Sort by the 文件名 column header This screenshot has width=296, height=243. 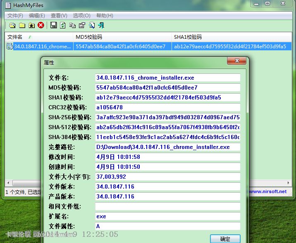point(39,37)
